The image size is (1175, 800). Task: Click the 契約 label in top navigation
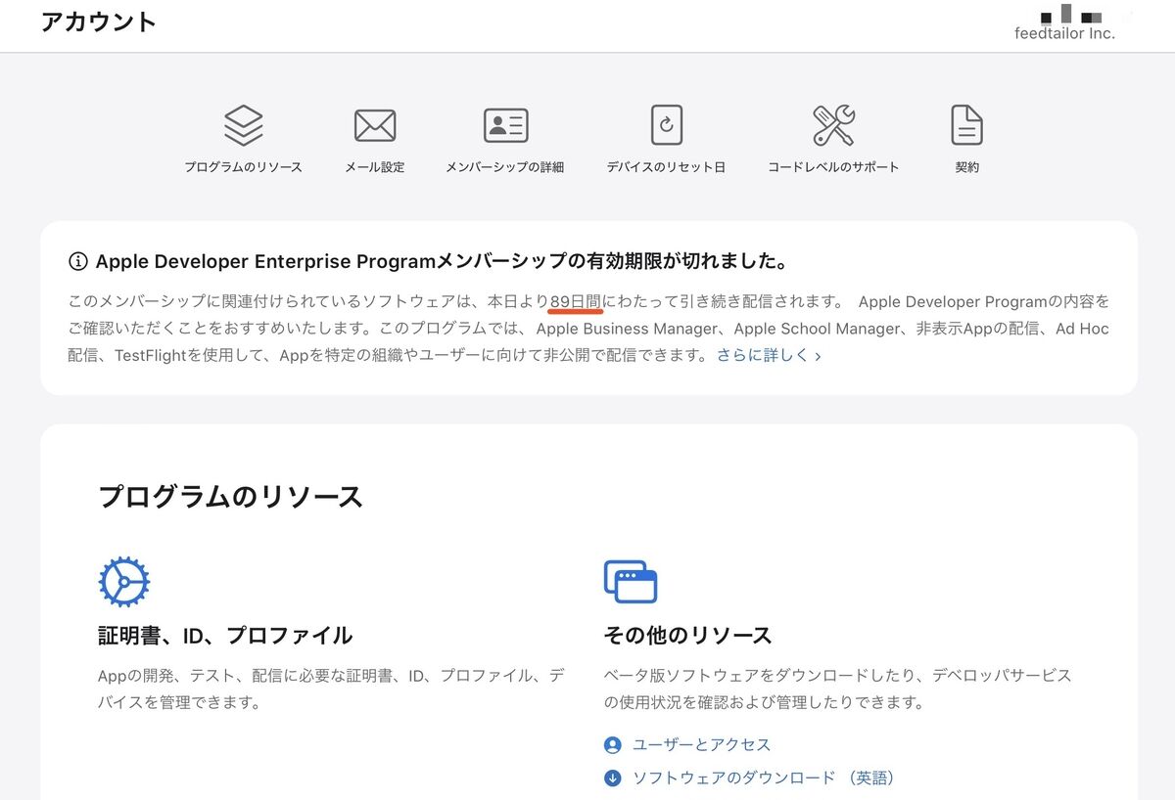(x=967, y=167)
